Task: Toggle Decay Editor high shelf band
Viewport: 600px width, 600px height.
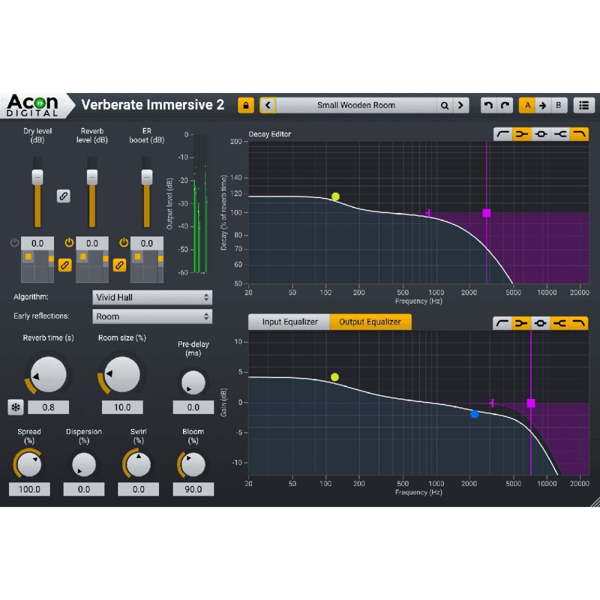Action: coord(560,134)
